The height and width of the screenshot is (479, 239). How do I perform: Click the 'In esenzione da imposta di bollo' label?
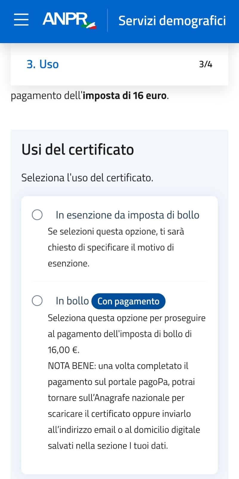pyautogui.click(x=128, y=215)
